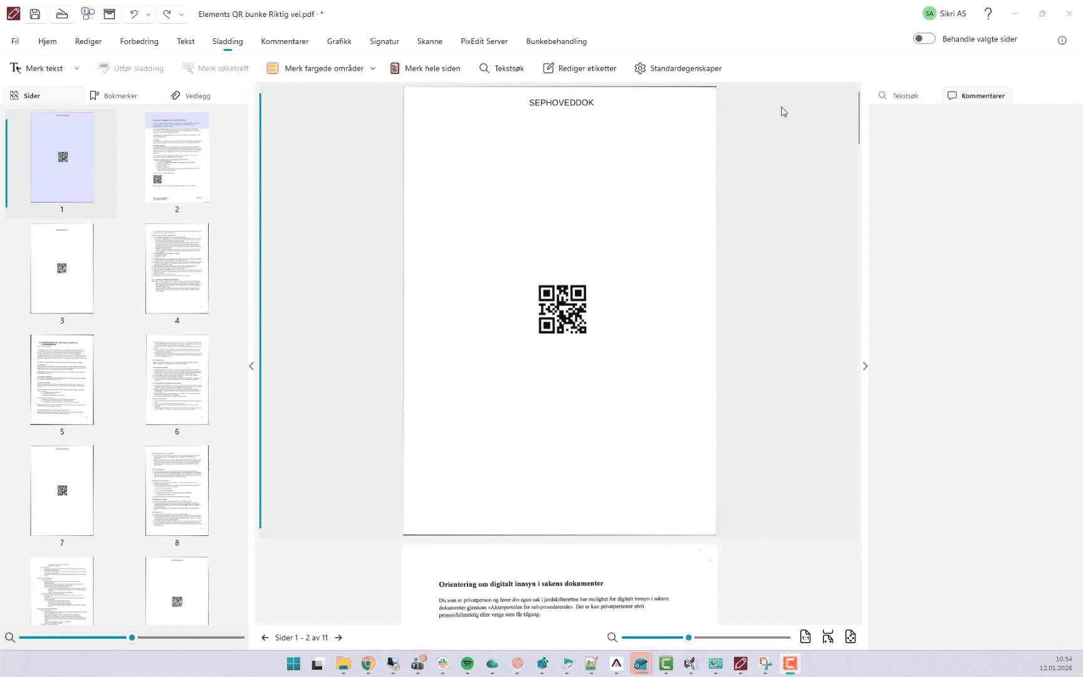1083x677 pixels.
Task: Open the Kommentarer ribbon tab
Action: [x=285, y=41]
